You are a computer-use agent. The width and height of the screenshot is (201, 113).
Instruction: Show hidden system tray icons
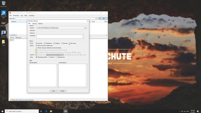[180, 111]
